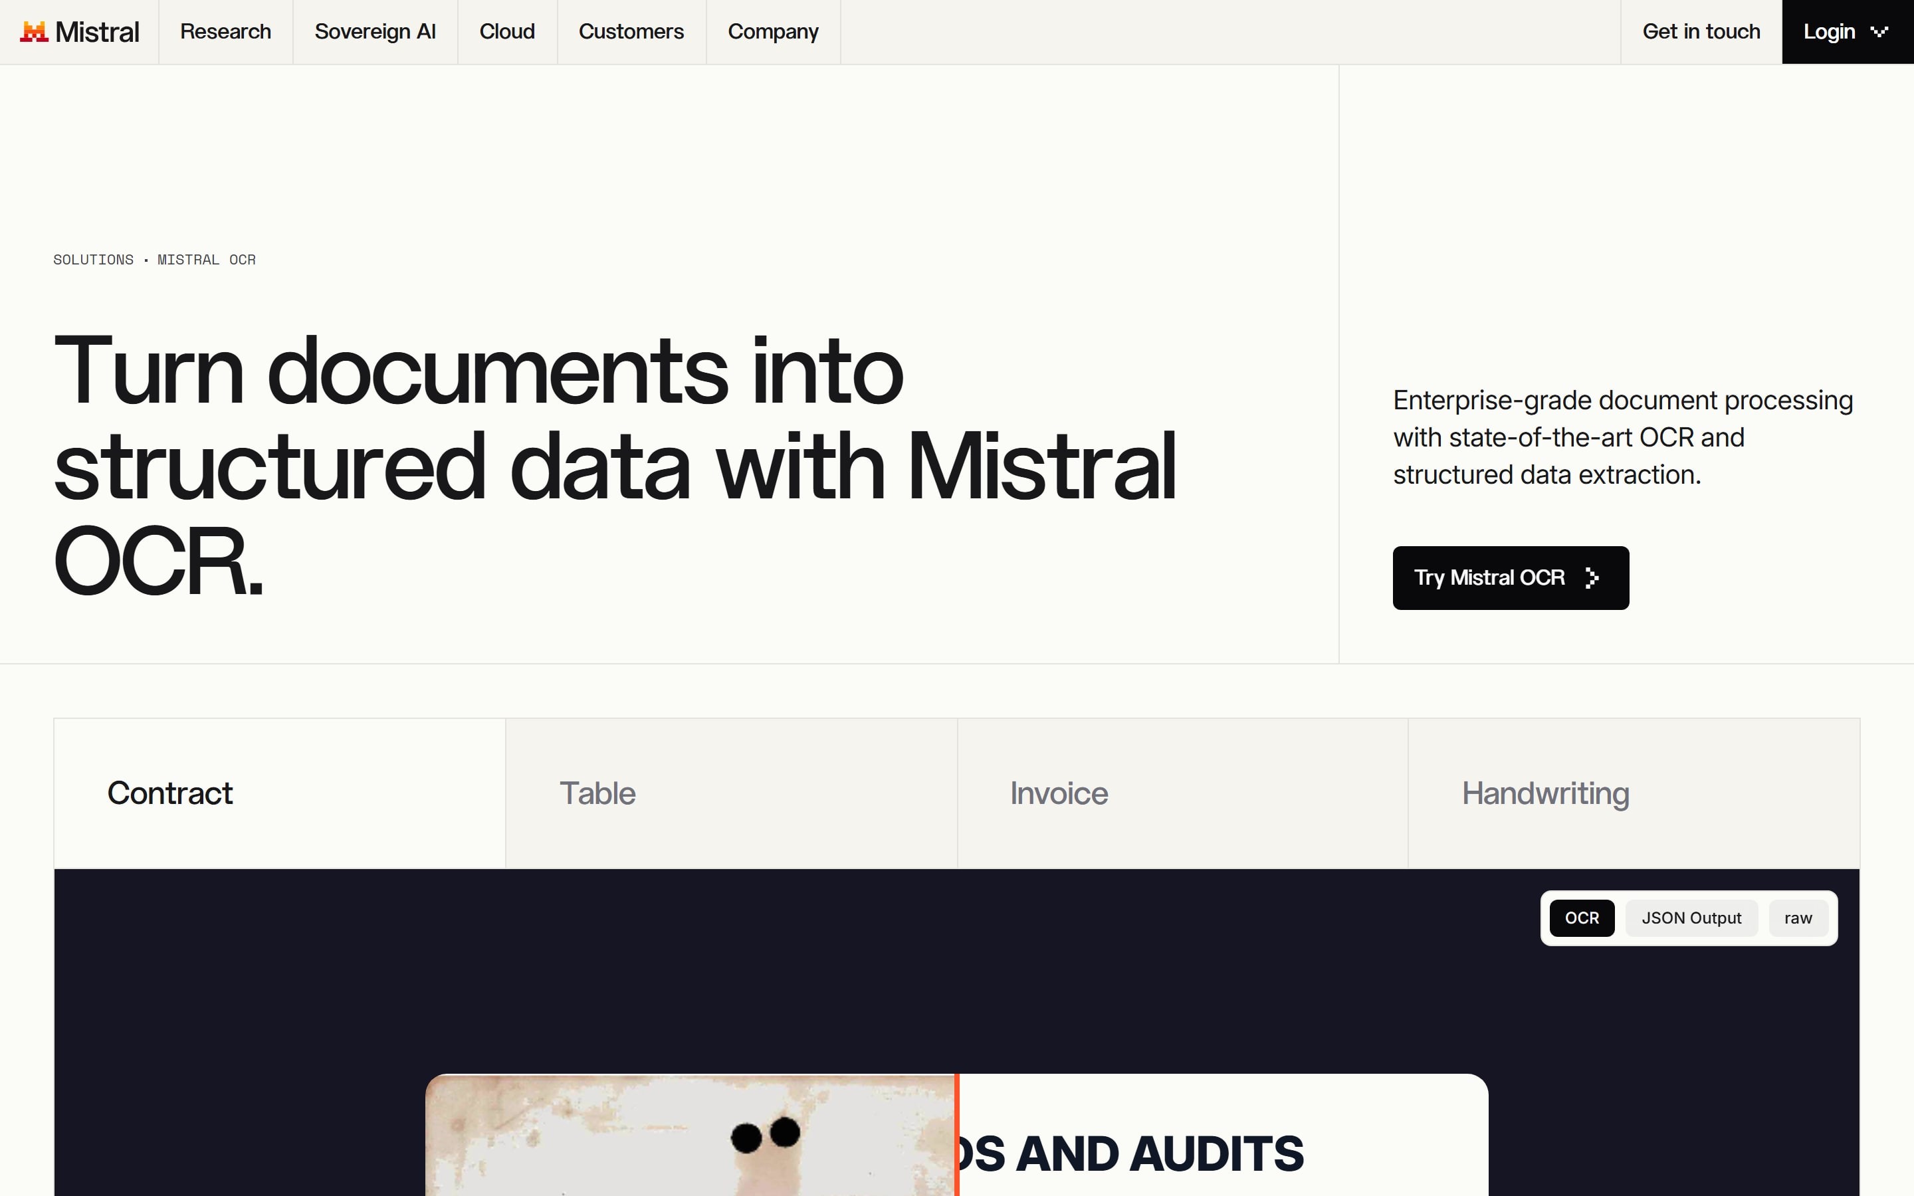Screen dimensions: 1914x1196
Task: Open the Cloud menu
Action: tap(507, 32)
